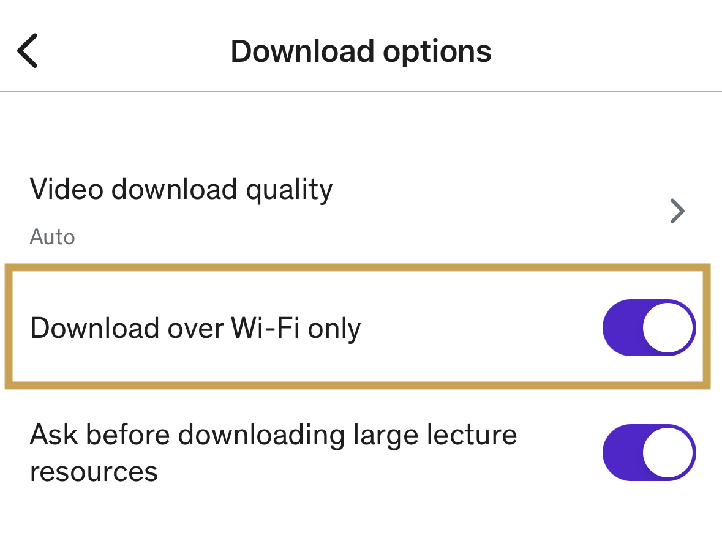Switch off Wi-Fi only downloading
Viewport: 722px width, 552px height.
coord(649,327)
